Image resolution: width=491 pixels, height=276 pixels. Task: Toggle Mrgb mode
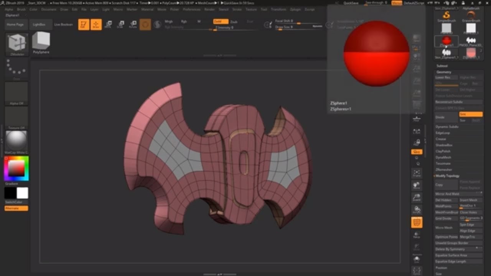[168, 21]
